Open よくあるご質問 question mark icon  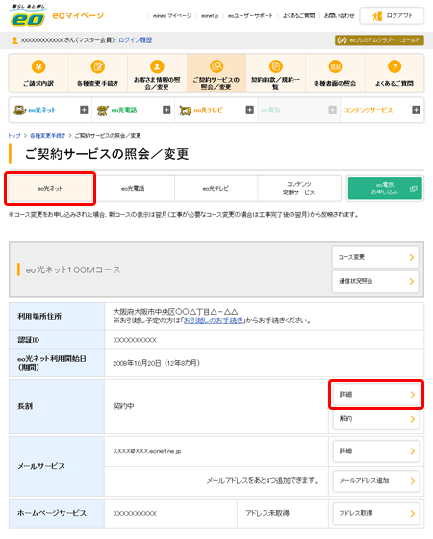click(x=395, y=66)
